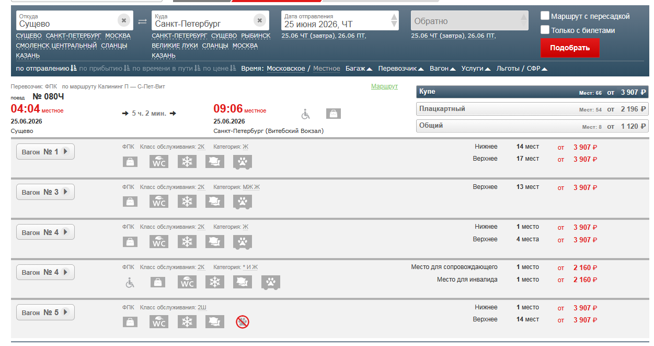
Task: Switch time display to Московское
Action: pos(286,69)
